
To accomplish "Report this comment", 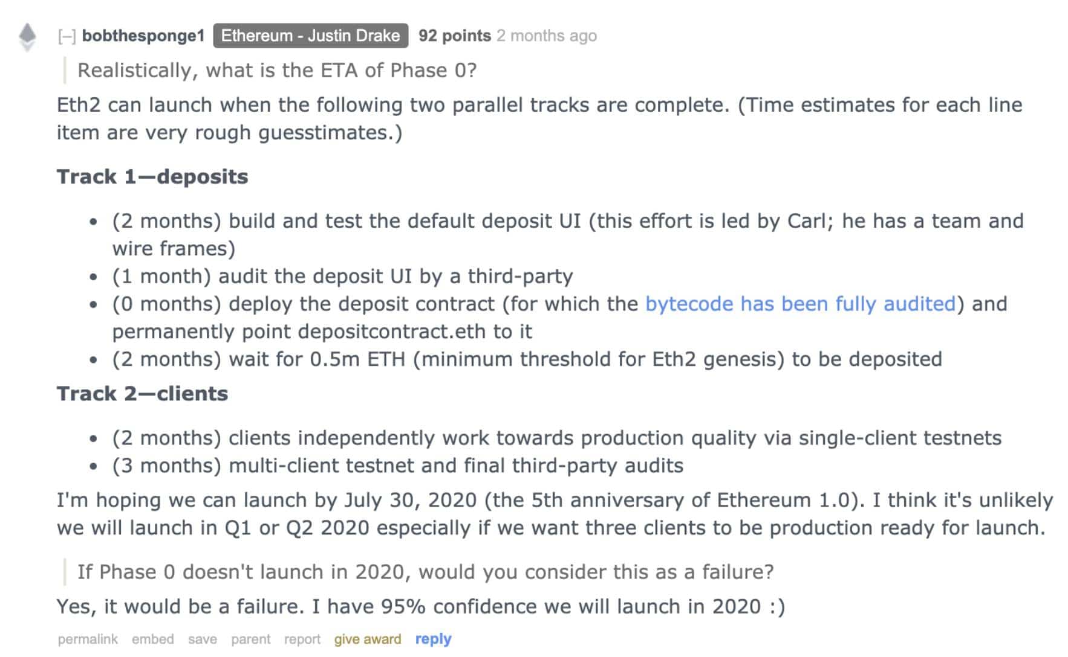I will click(302, 639).
